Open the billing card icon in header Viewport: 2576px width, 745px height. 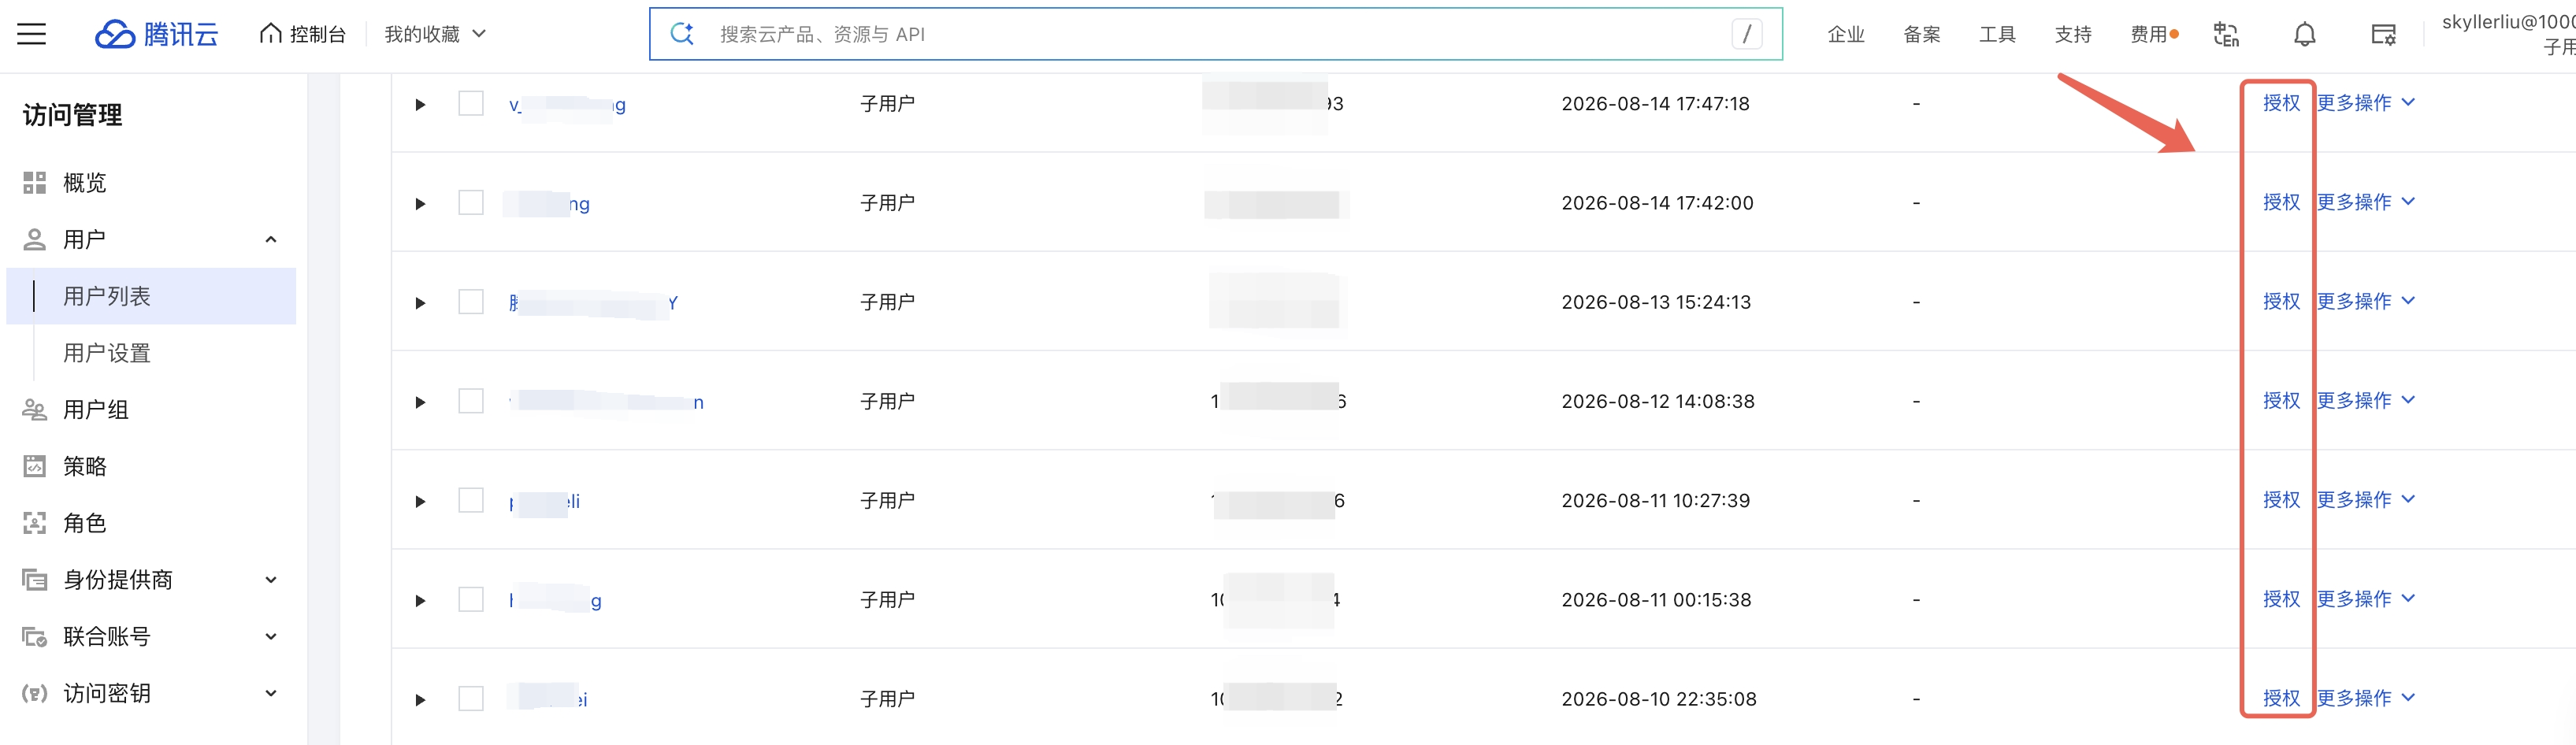pyautogui.click(x=2383, y=35)
